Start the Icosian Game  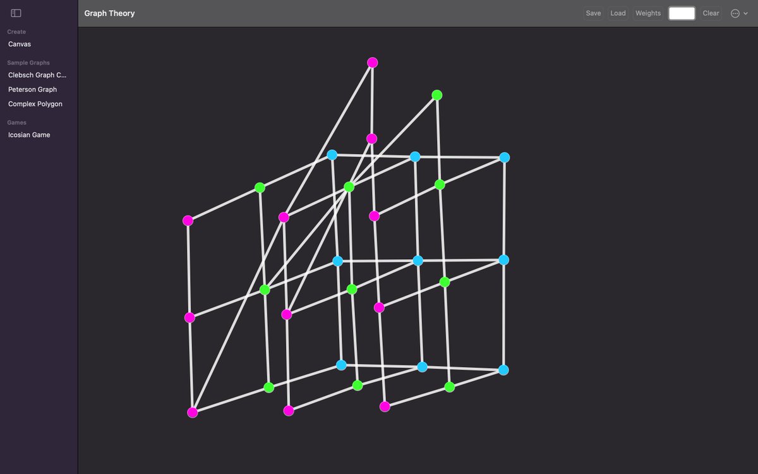28,135
